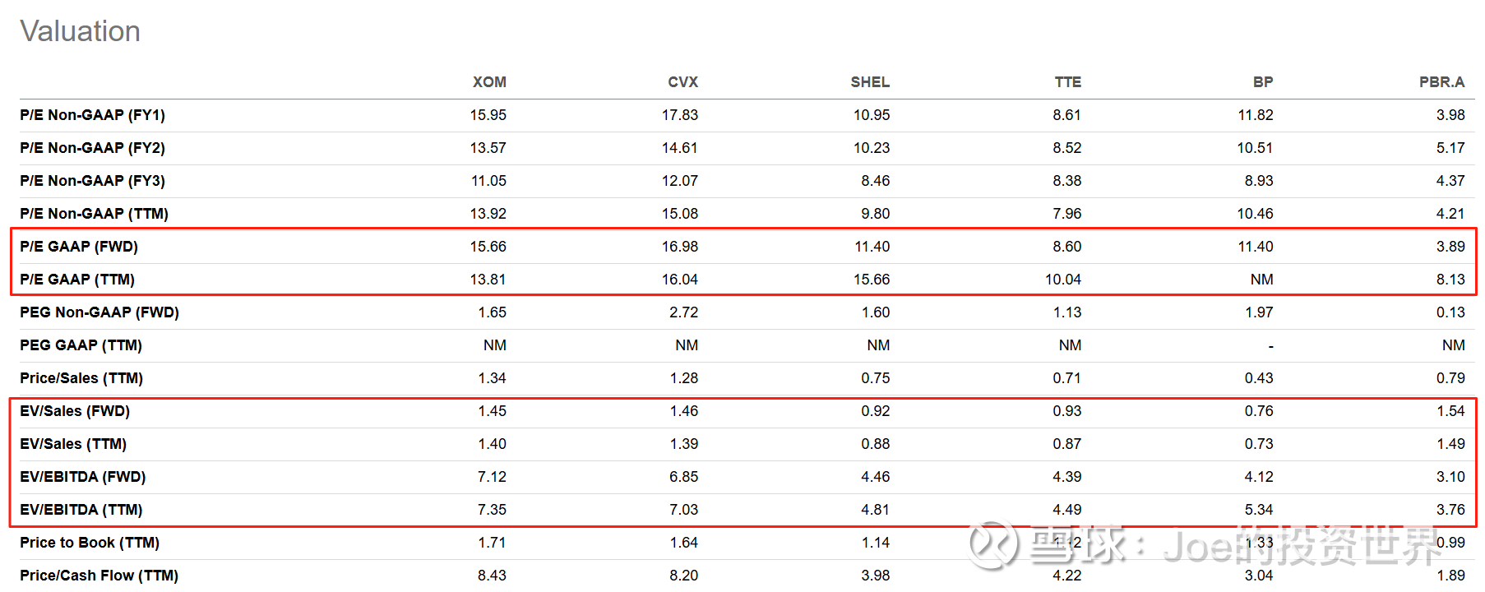The image size is (1485, 592).
Task: Select the P/E Non-GAAP (FY2) row label
Action: click(92, 148)
